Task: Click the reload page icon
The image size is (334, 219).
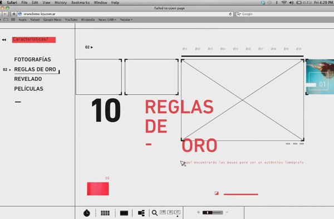Action: point(230,14)
